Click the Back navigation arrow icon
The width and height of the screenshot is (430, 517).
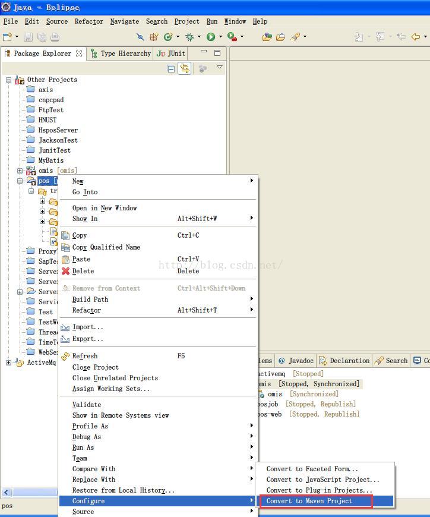click(x=416, y=37)
